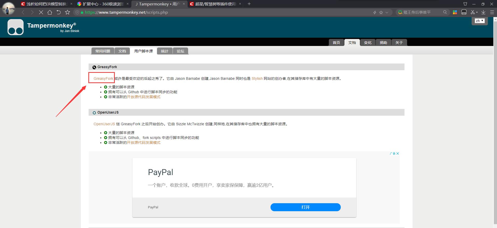Click the OpenUserJS header circle icon

[x=94, y=113]
